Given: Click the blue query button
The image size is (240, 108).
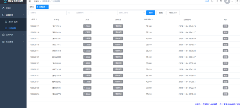Looking at the screenshot, I should pyautogui.click(x=151, y=13).
